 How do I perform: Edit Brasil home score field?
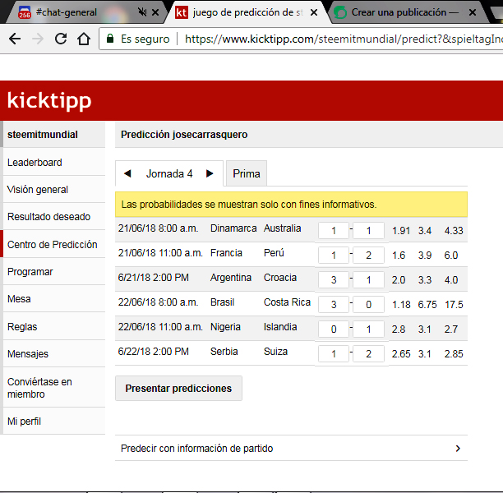[334, 304]
